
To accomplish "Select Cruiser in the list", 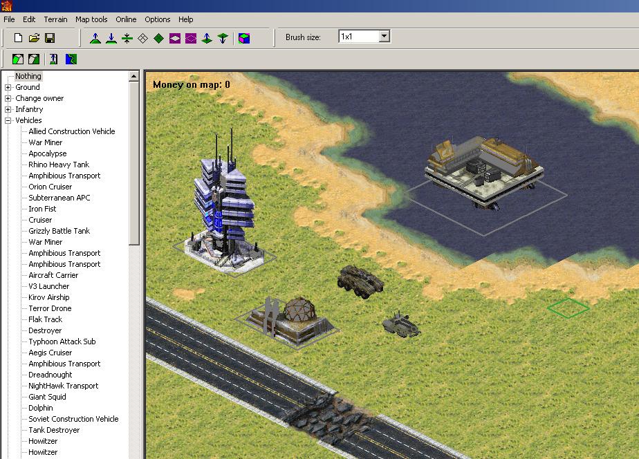I will (x=40, y=220).
